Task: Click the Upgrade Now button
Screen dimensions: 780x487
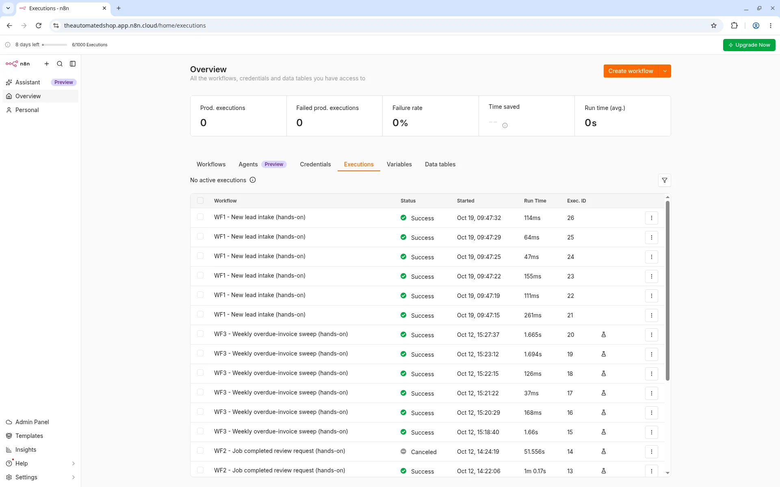Action: 749,45
